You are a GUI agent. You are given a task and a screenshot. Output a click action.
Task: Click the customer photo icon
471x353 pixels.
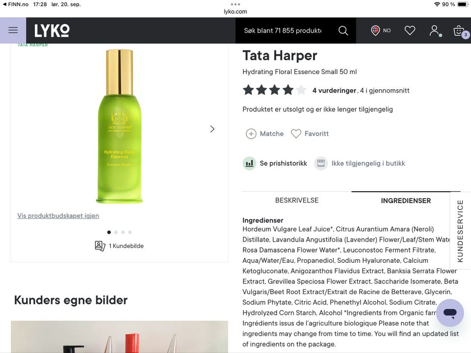click(100, 246)
